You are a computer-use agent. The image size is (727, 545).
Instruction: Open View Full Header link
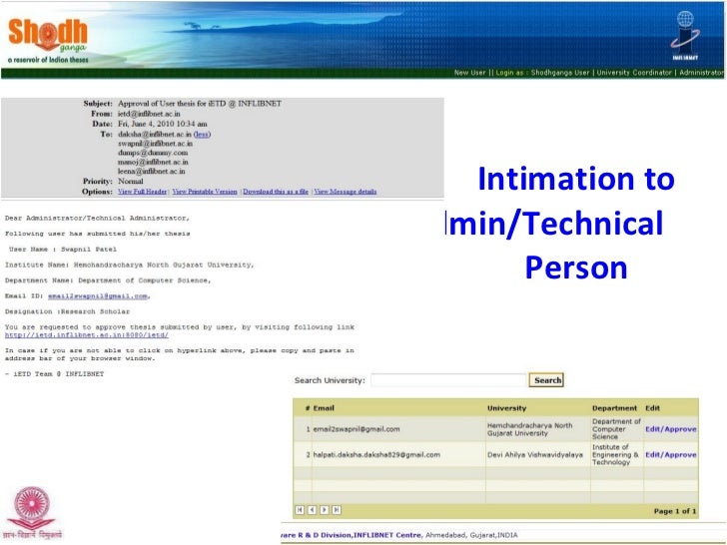[x=143, y=192]
